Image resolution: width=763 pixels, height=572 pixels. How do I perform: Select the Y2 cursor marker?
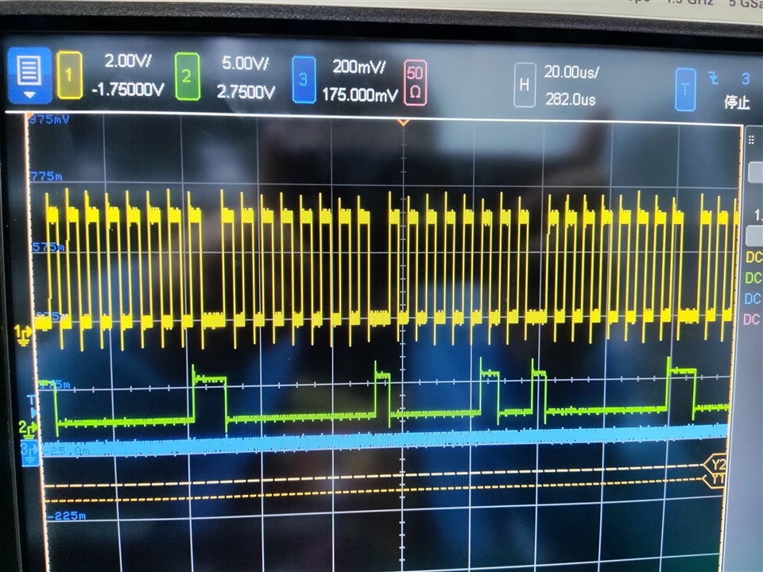coord(716,465)
